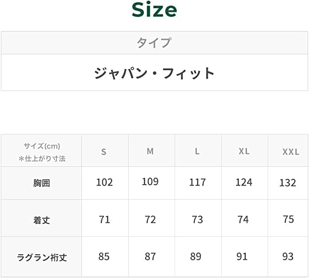Click raglan sleeve value 85

[x=104, y=257]
